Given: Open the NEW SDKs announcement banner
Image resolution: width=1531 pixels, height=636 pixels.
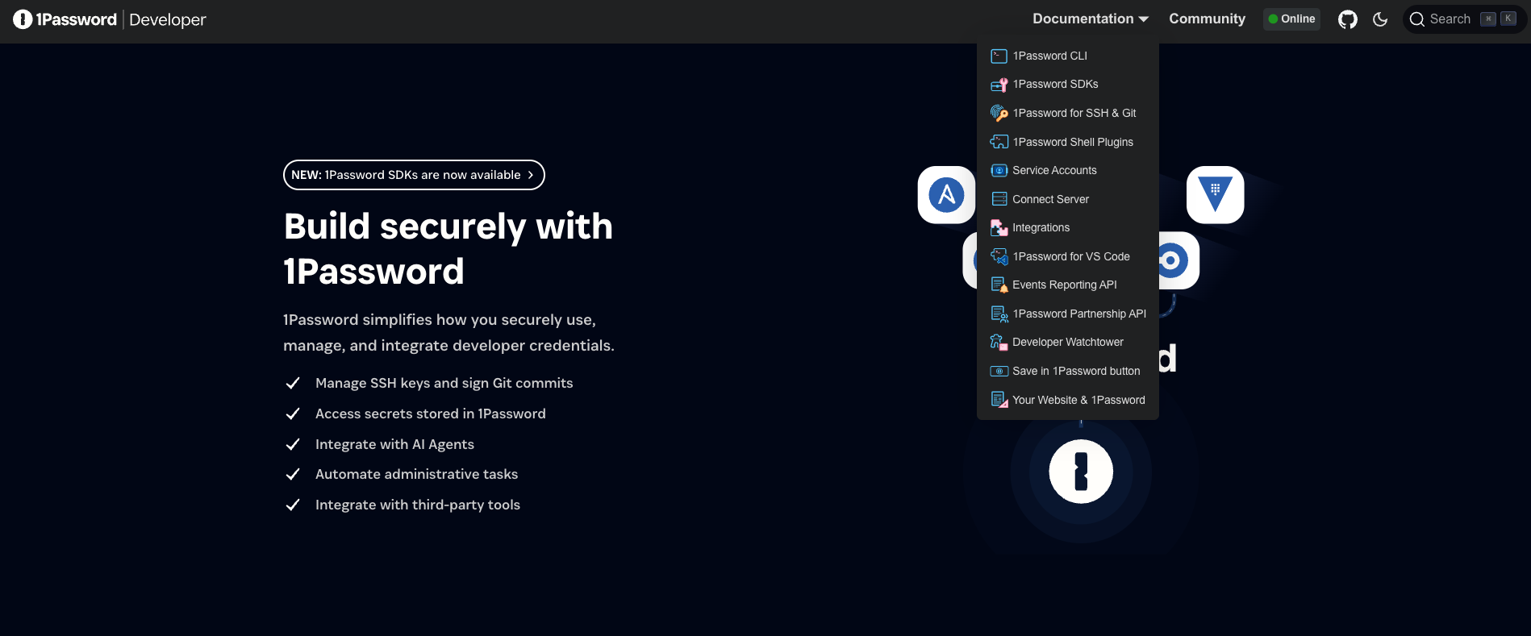Looking at the screenshot, I should point(414,175).
